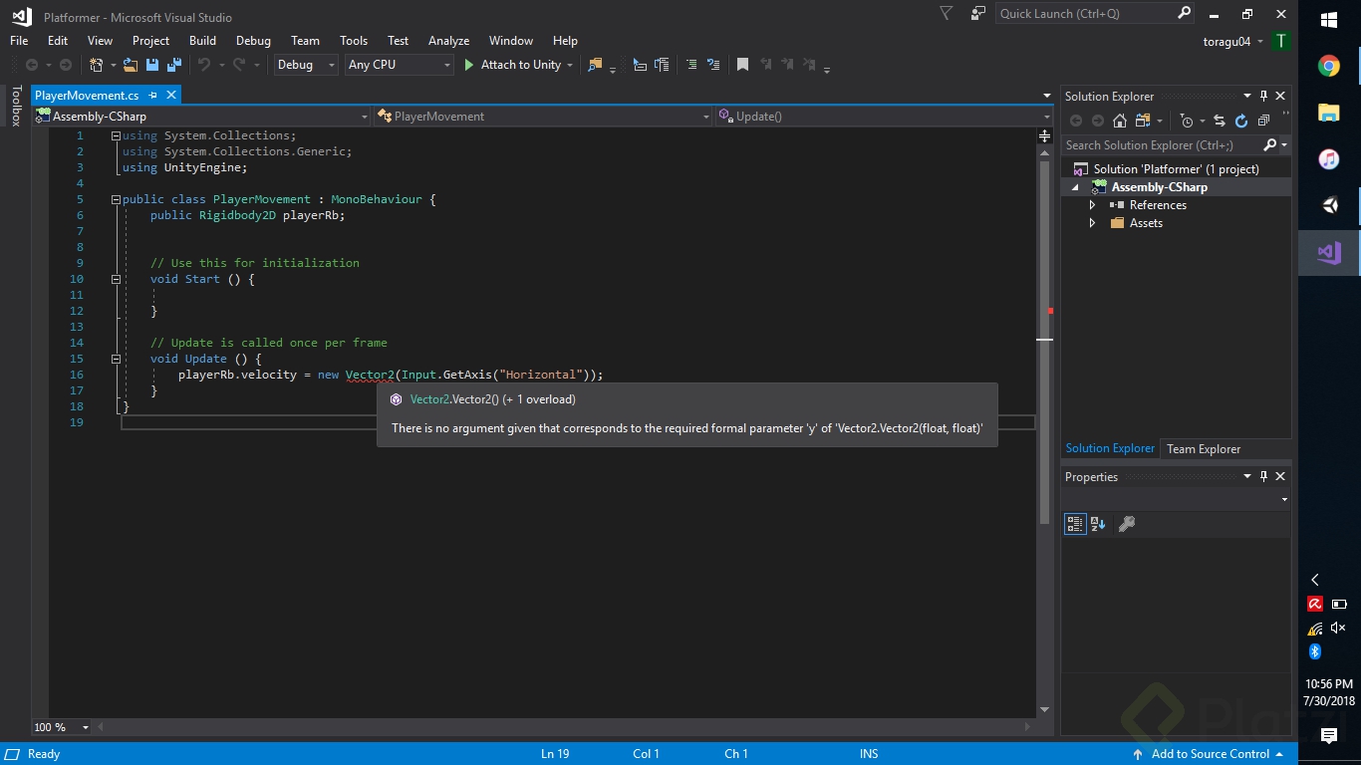Pin the Properties panel
This screenshot has width=1361, height=765.
(1263, 476)
